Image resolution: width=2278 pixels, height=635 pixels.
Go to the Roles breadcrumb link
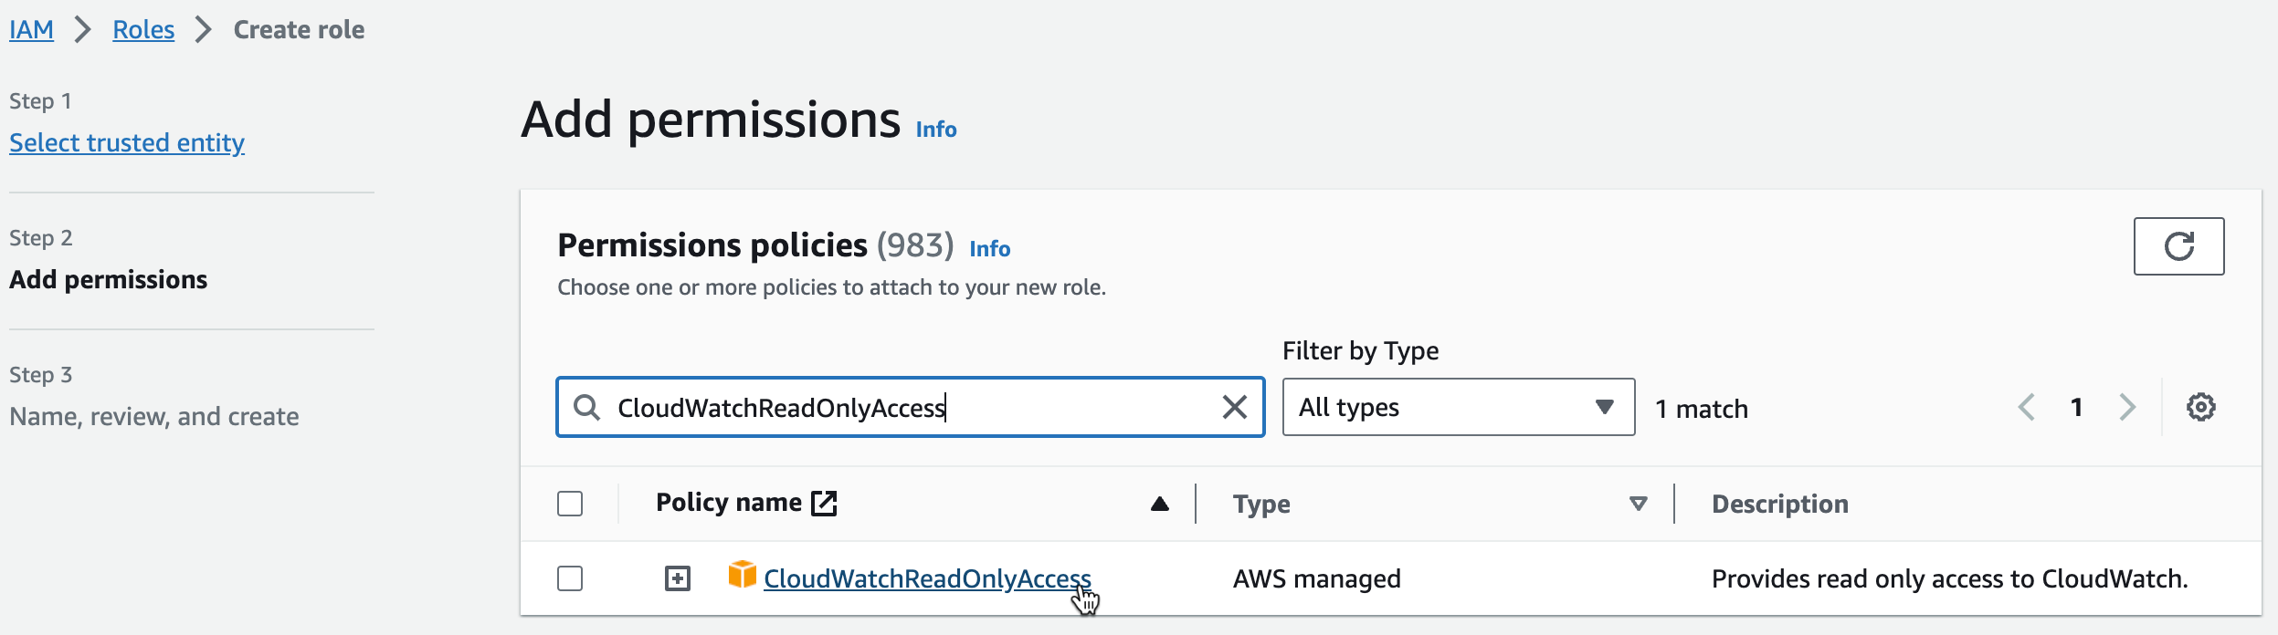(x=143, y=30)
